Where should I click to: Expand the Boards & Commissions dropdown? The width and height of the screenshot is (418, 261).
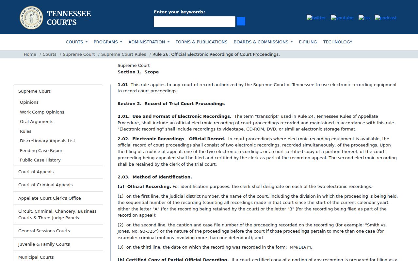coord(263,42)
